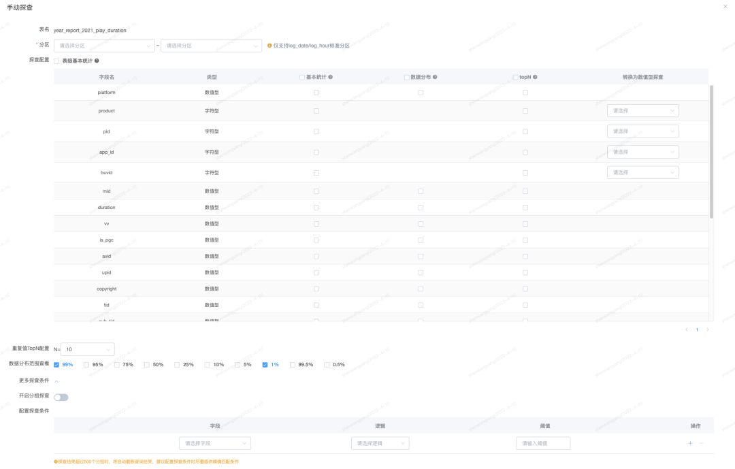Open the first 请选择分区 partition dropdown
The image size is (735, 469).
point(105,46)
